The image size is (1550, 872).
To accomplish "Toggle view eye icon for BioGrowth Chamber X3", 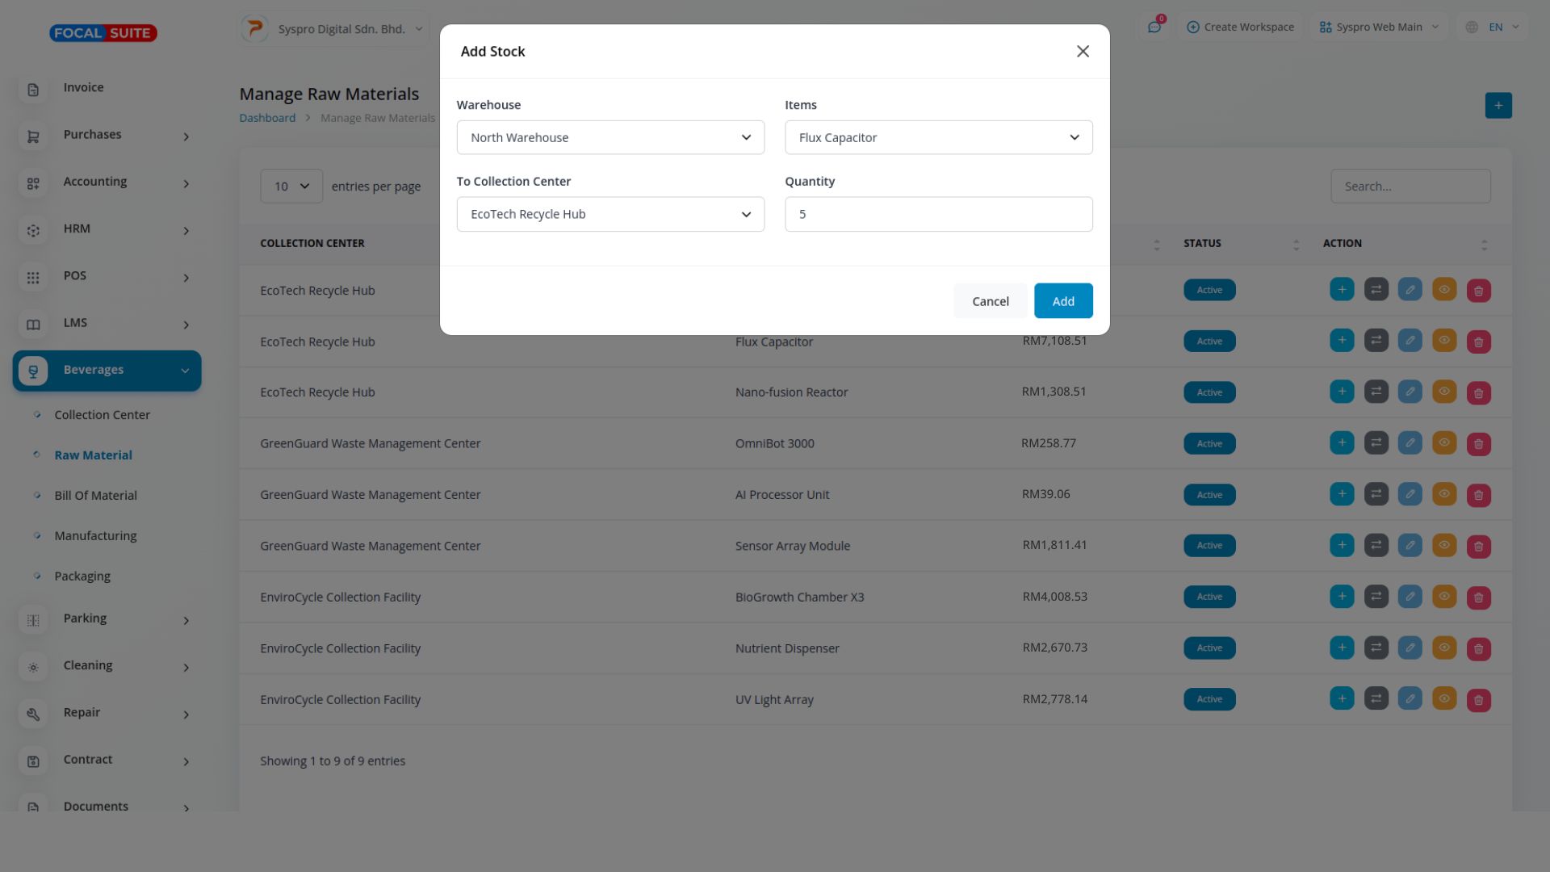I will point(1443,597).
